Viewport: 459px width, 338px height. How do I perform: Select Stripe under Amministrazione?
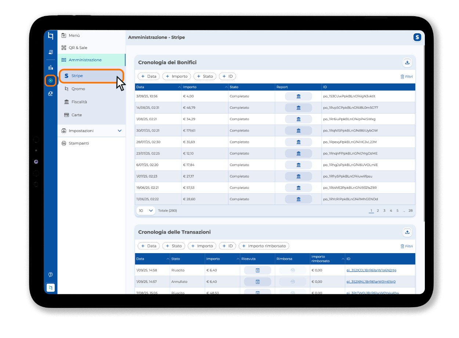(91, 76)
